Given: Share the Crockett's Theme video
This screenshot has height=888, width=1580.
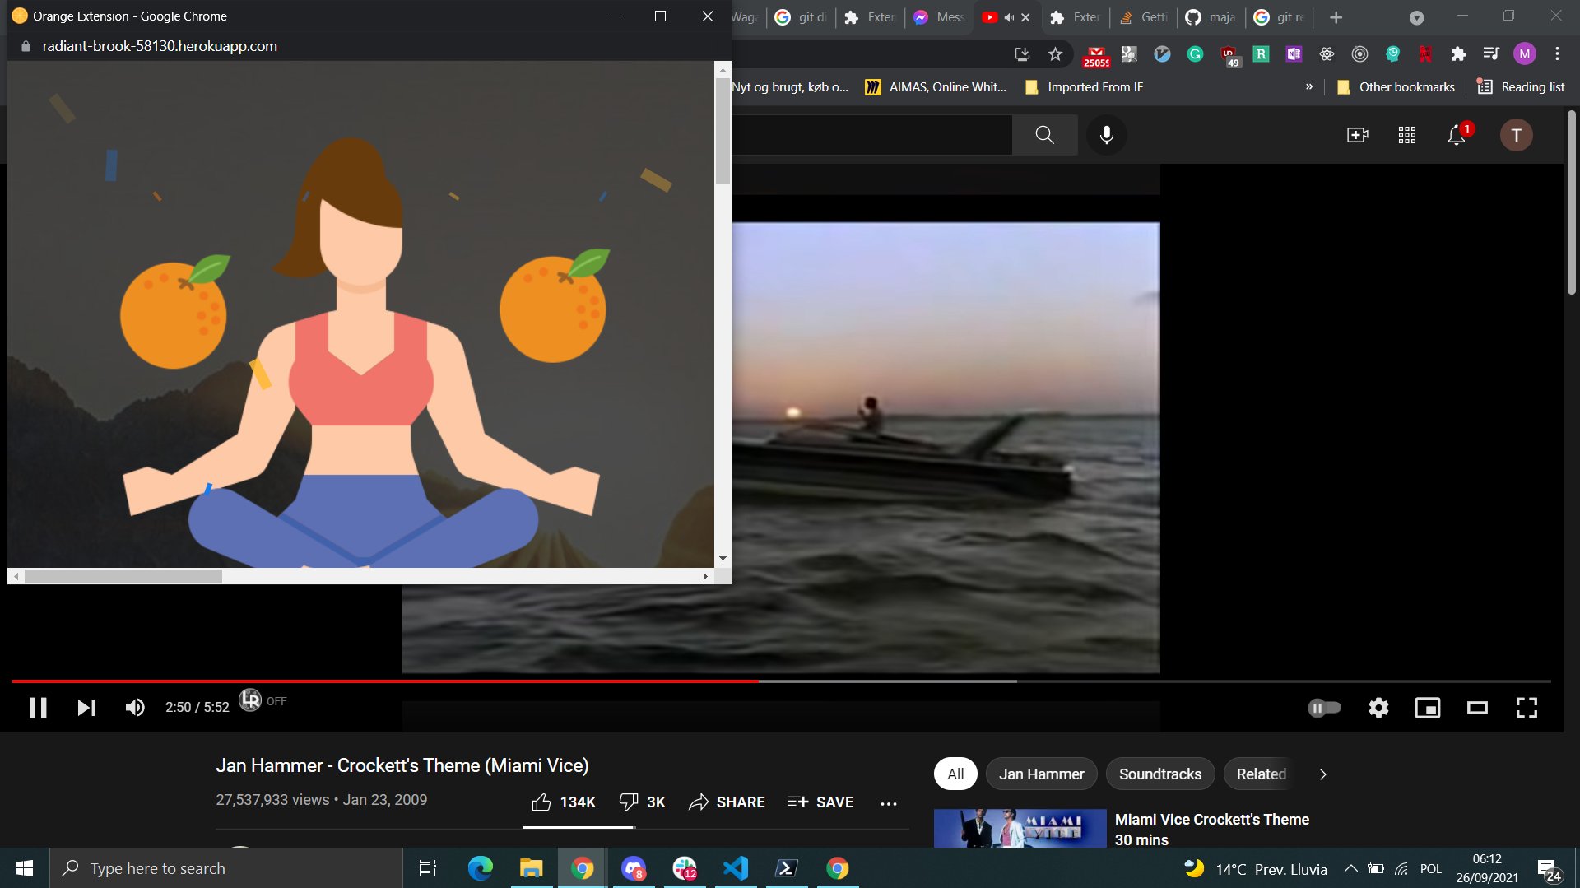Looking at the screenshot, I should click(727, 802).
